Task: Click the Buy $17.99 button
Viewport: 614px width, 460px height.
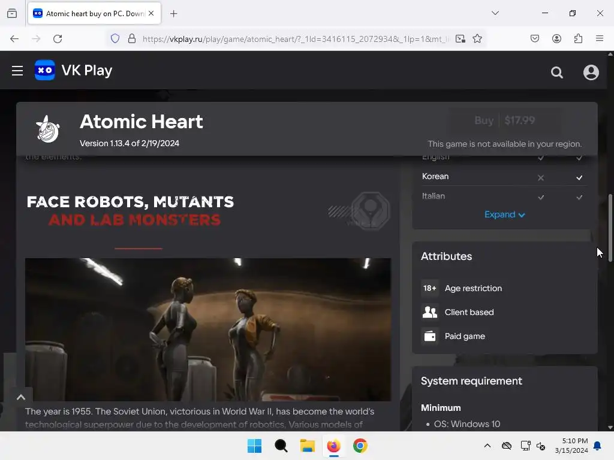Action: (504, 120)
